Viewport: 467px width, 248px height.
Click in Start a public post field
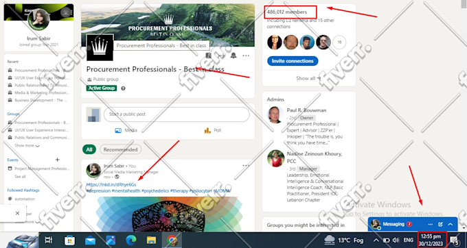(x=176, y=114)
